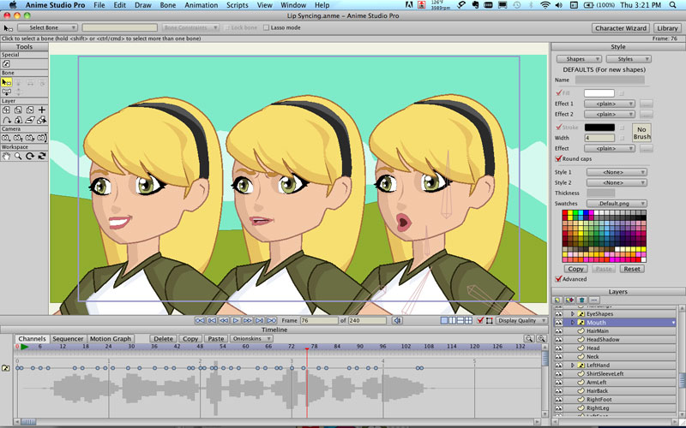This screenshot has width=686, height=428.
Task: Click the Delete Layer trash icon
Action: [x=581, y=300]
